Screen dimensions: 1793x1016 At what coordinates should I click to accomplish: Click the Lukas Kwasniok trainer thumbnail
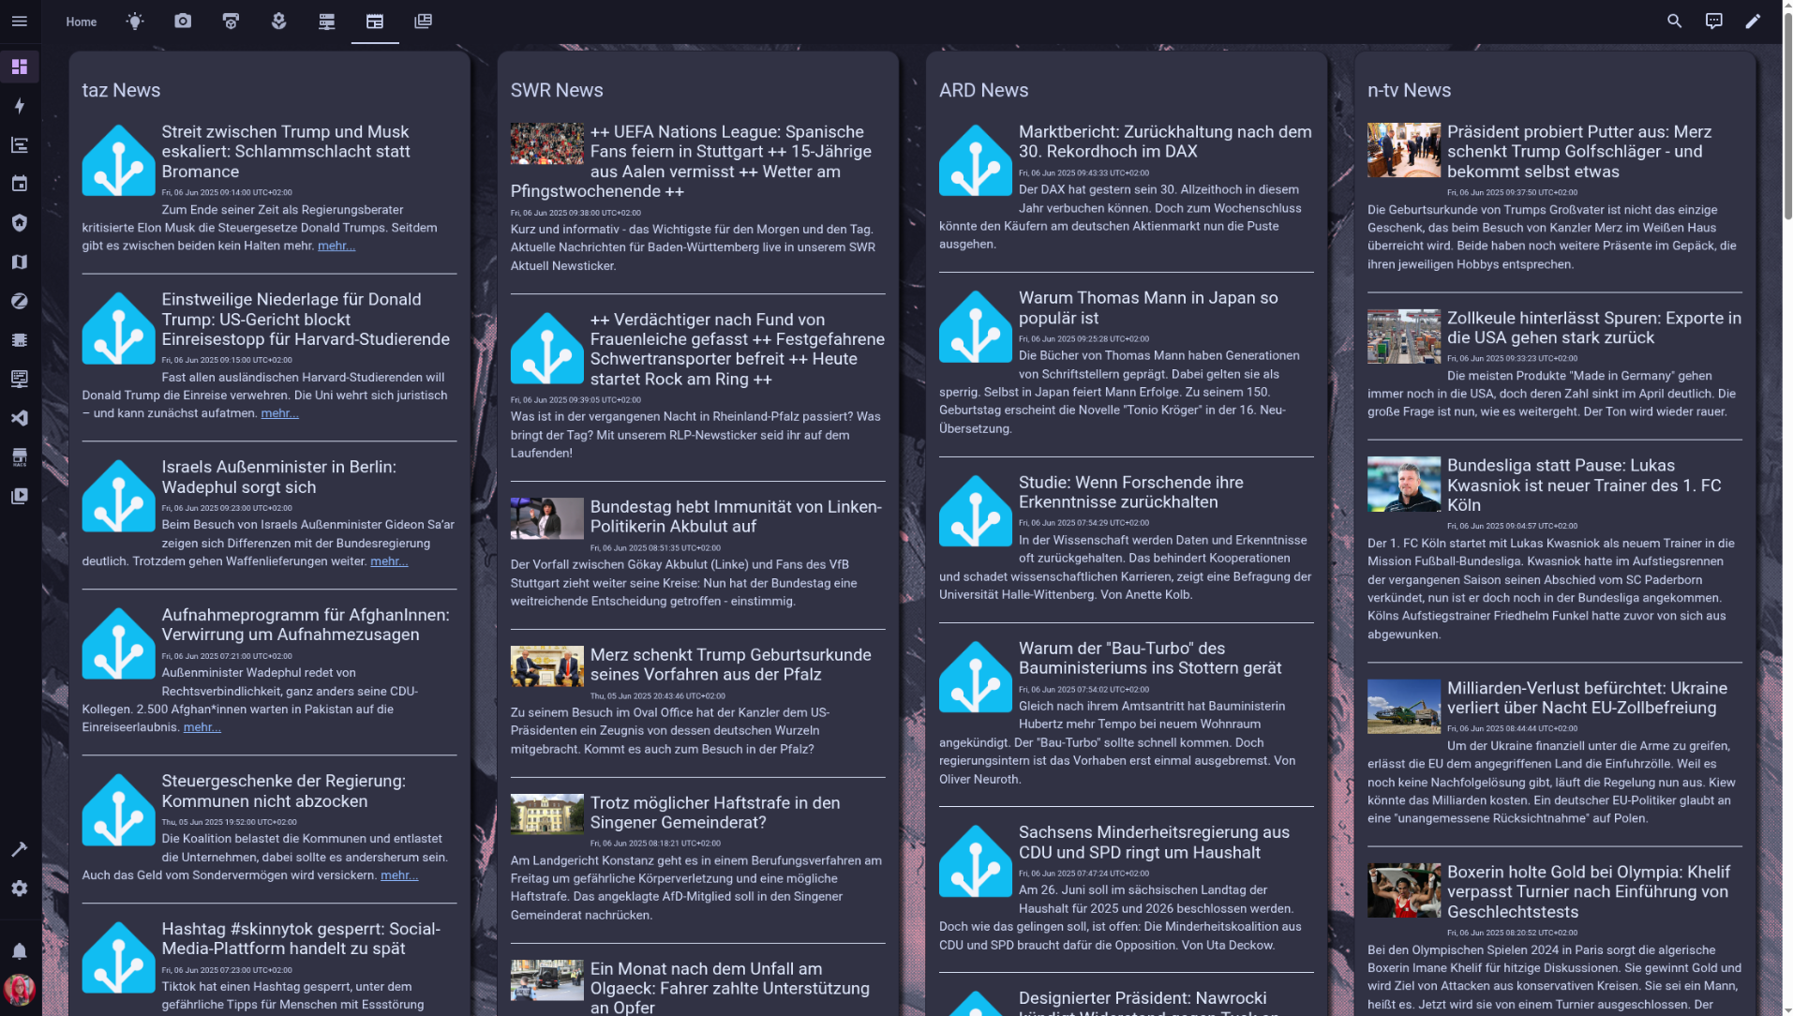tap(1404, 484)
